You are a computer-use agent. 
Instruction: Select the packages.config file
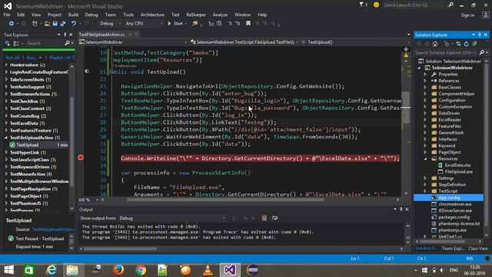[454, 217]
